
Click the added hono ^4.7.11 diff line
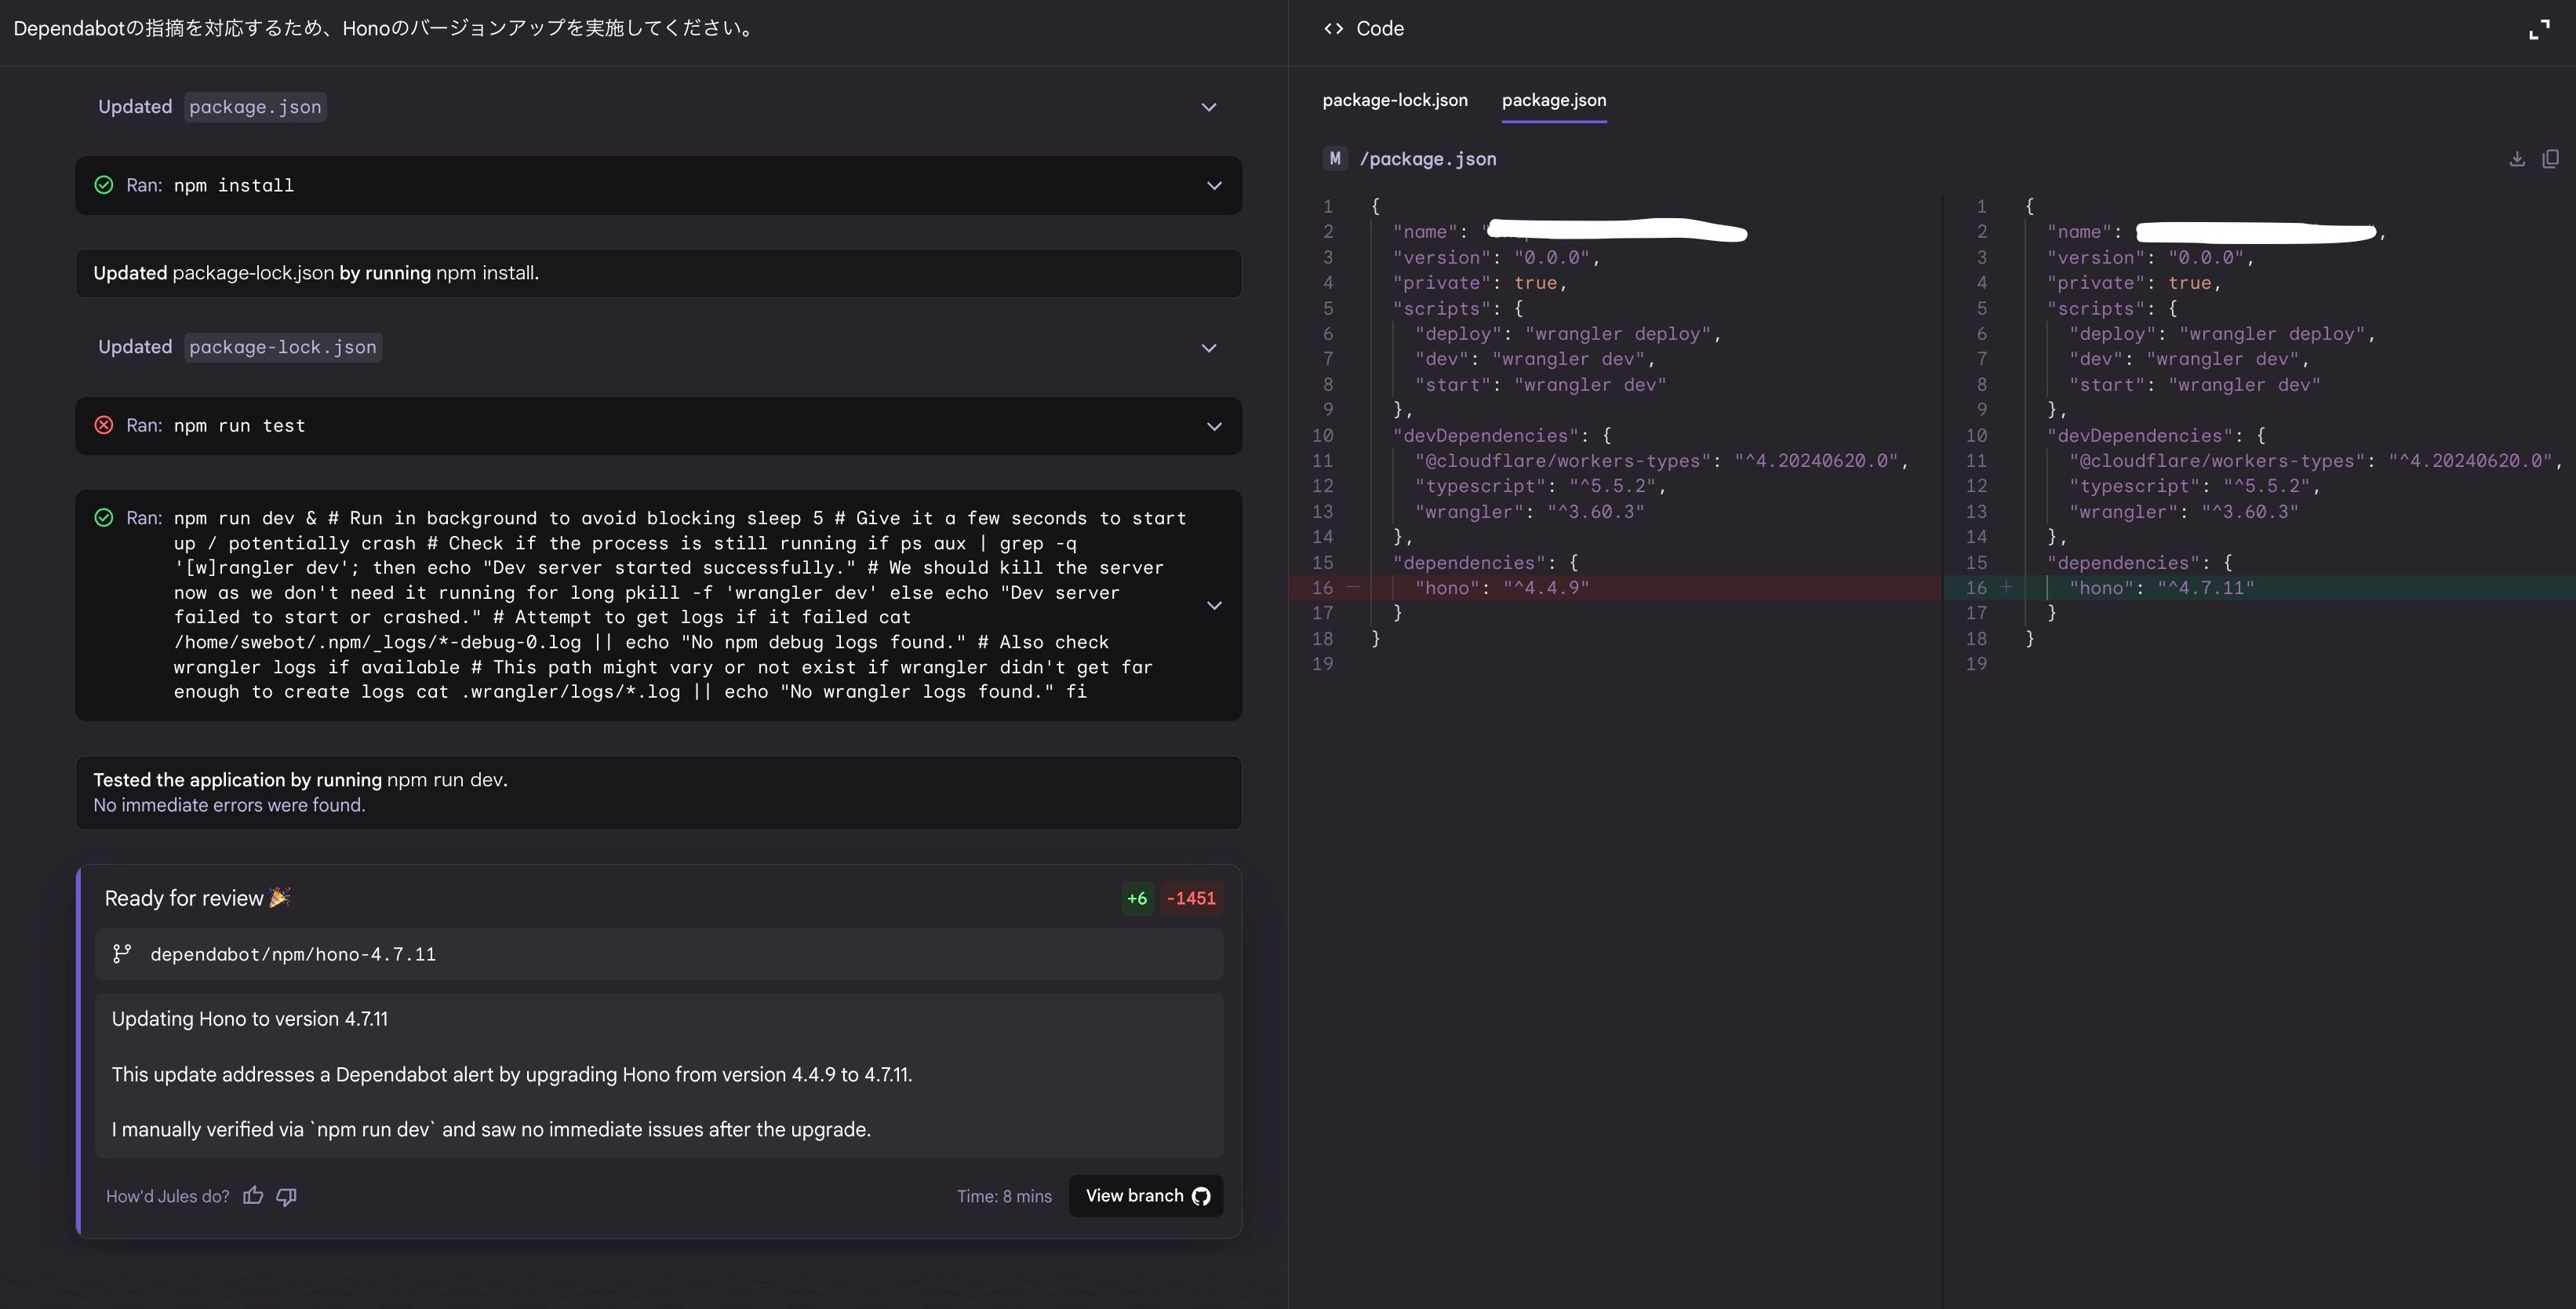coord(2160,589)
